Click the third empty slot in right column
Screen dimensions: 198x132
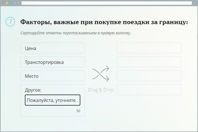(149, 76)
